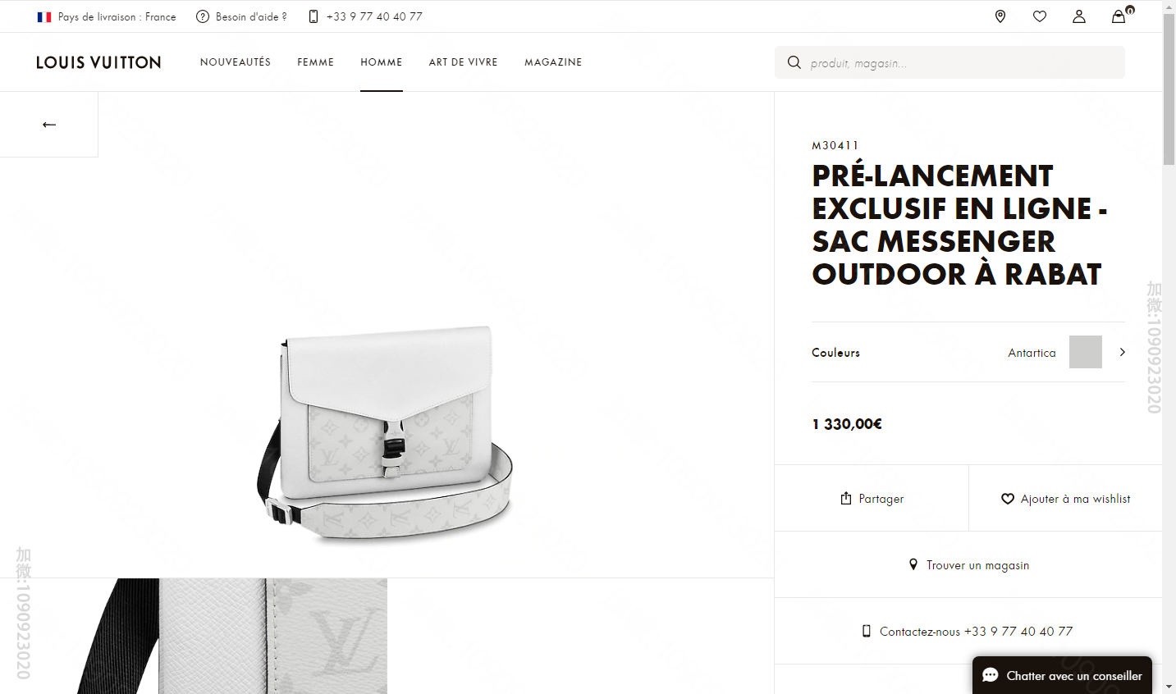
Task: Open wishlist via header heart icon
Action: [x=1040, y=16]
